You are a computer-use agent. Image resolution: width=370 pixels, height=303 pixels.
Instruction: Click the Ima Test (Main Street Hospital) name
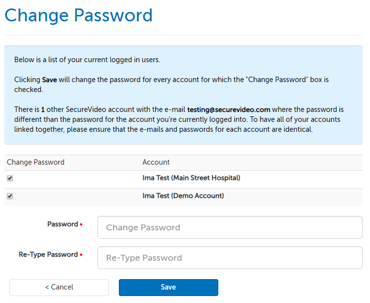pyautogui.click(x=191, y=178)
